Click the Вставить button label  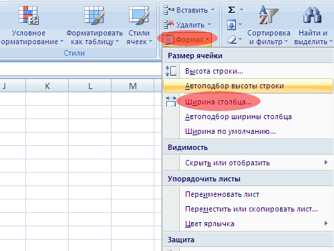click(x=192, y=10)
